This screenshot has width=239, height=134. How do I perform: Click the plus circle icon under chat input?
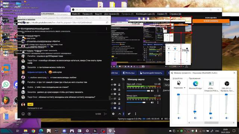[30, 114]
